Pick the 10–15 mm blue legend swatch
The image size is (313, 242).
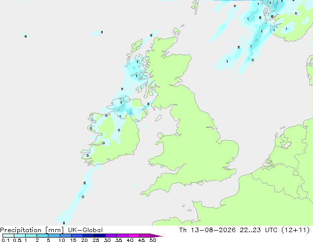66,236
